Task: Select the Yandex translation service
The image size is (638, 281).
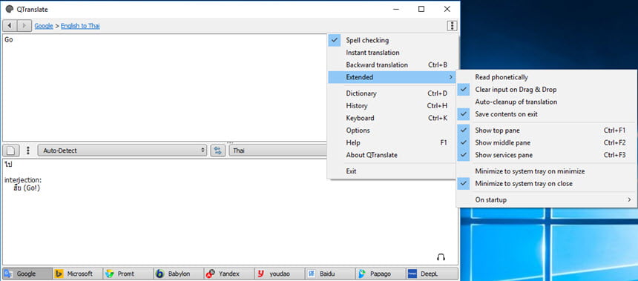Action: [x=229, y=274]
